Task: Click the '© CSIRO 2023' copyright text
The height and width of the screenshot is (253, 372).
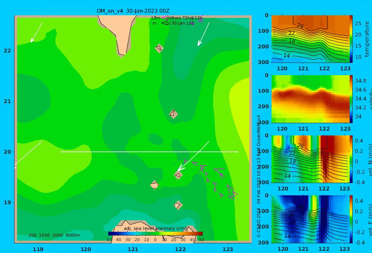Action: click(259, 222)
